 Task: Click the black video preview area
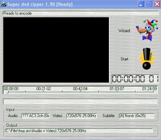[x=56, y=50]
